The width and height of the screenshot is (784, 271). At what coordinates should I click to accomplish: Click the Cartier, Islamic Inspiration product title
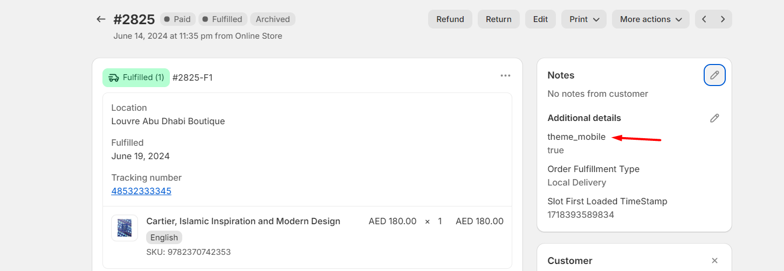(x=243, y=221)
